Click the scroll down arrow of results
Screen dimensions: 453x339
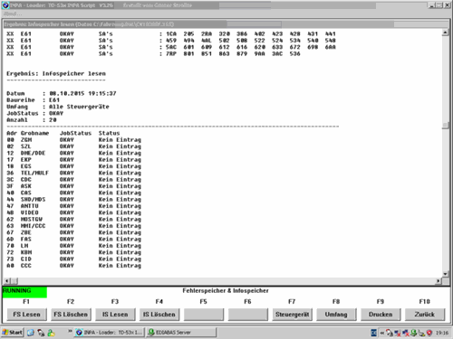445,274
